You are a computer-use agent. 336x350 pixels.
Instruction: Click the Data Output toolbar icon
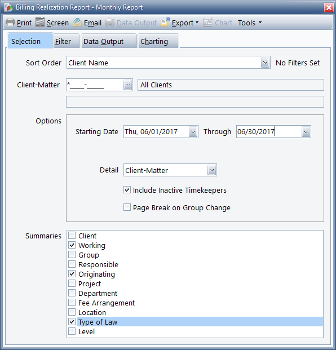110,23
